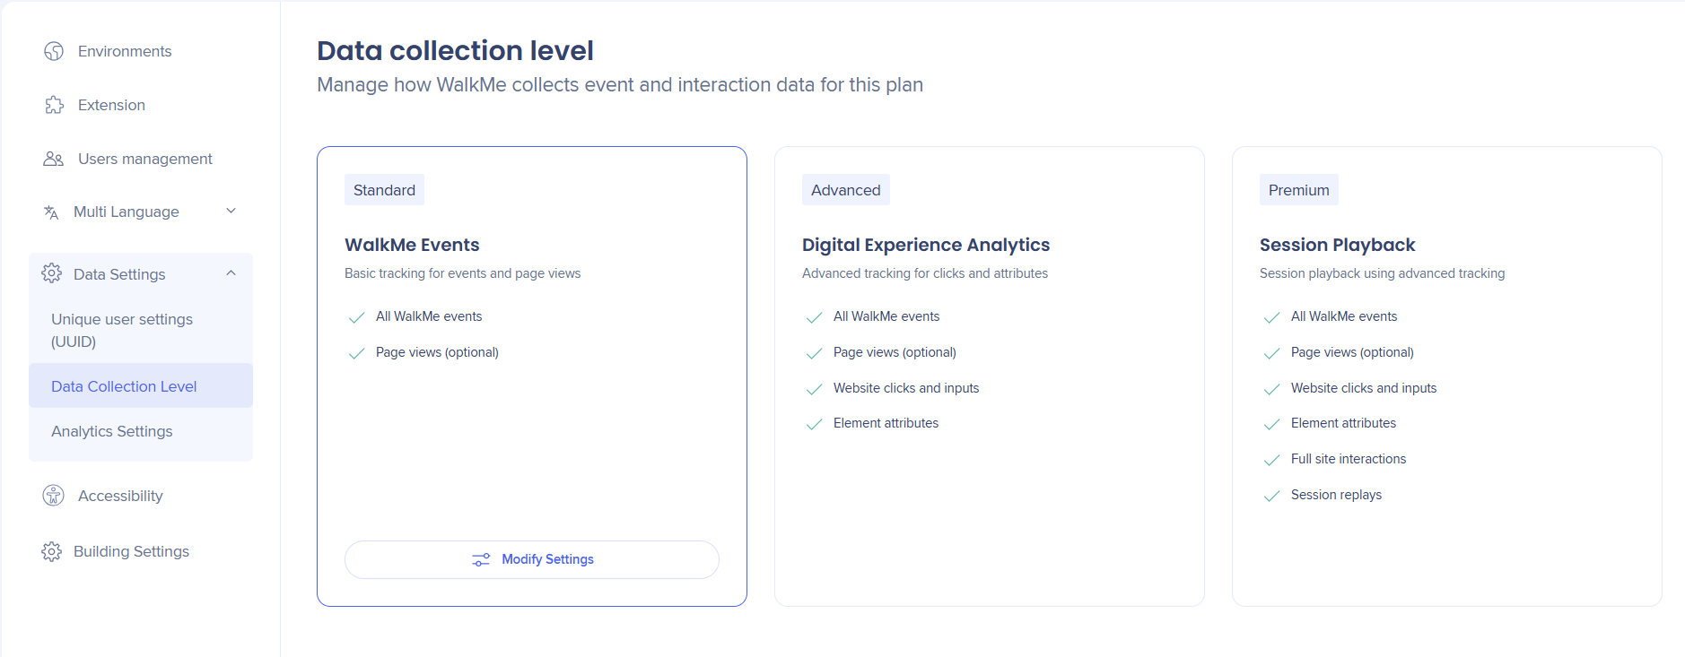Collapse the Data Settings chevron
The width and height of the screenshot is (1685, 657).
[x=231, y=273]
